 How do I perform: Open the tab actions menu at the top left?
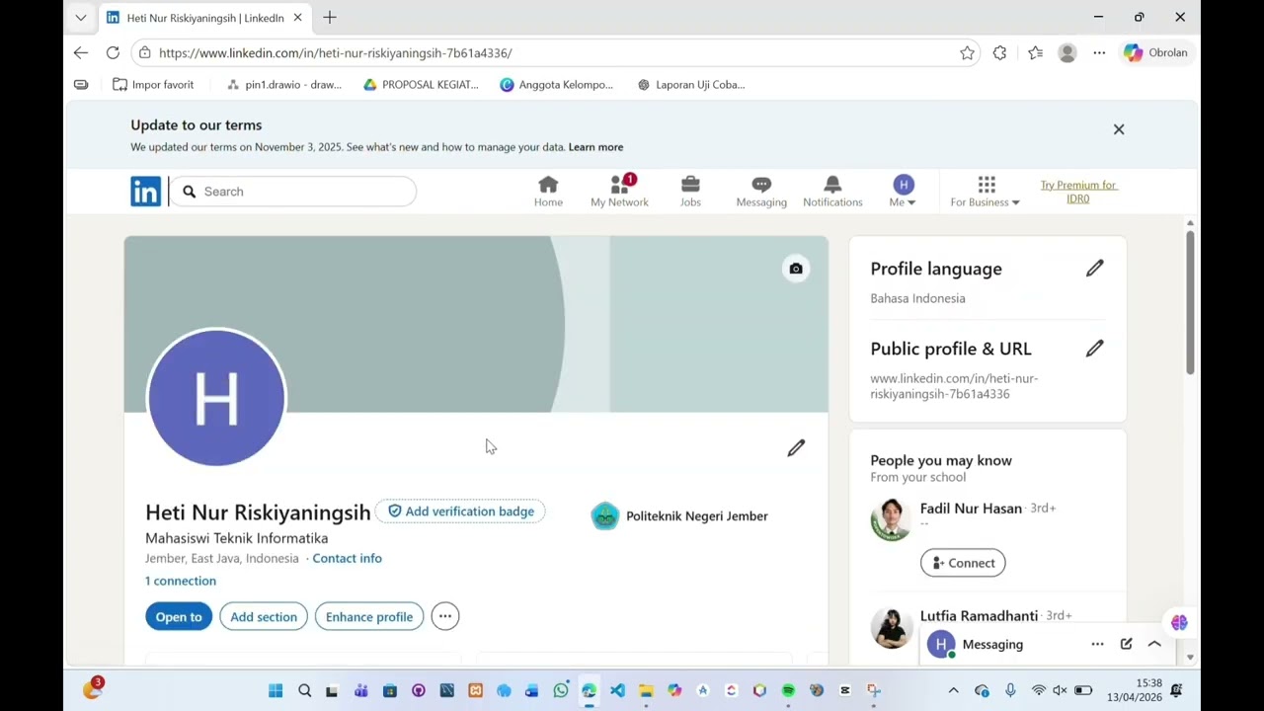(x=80, y=17)
